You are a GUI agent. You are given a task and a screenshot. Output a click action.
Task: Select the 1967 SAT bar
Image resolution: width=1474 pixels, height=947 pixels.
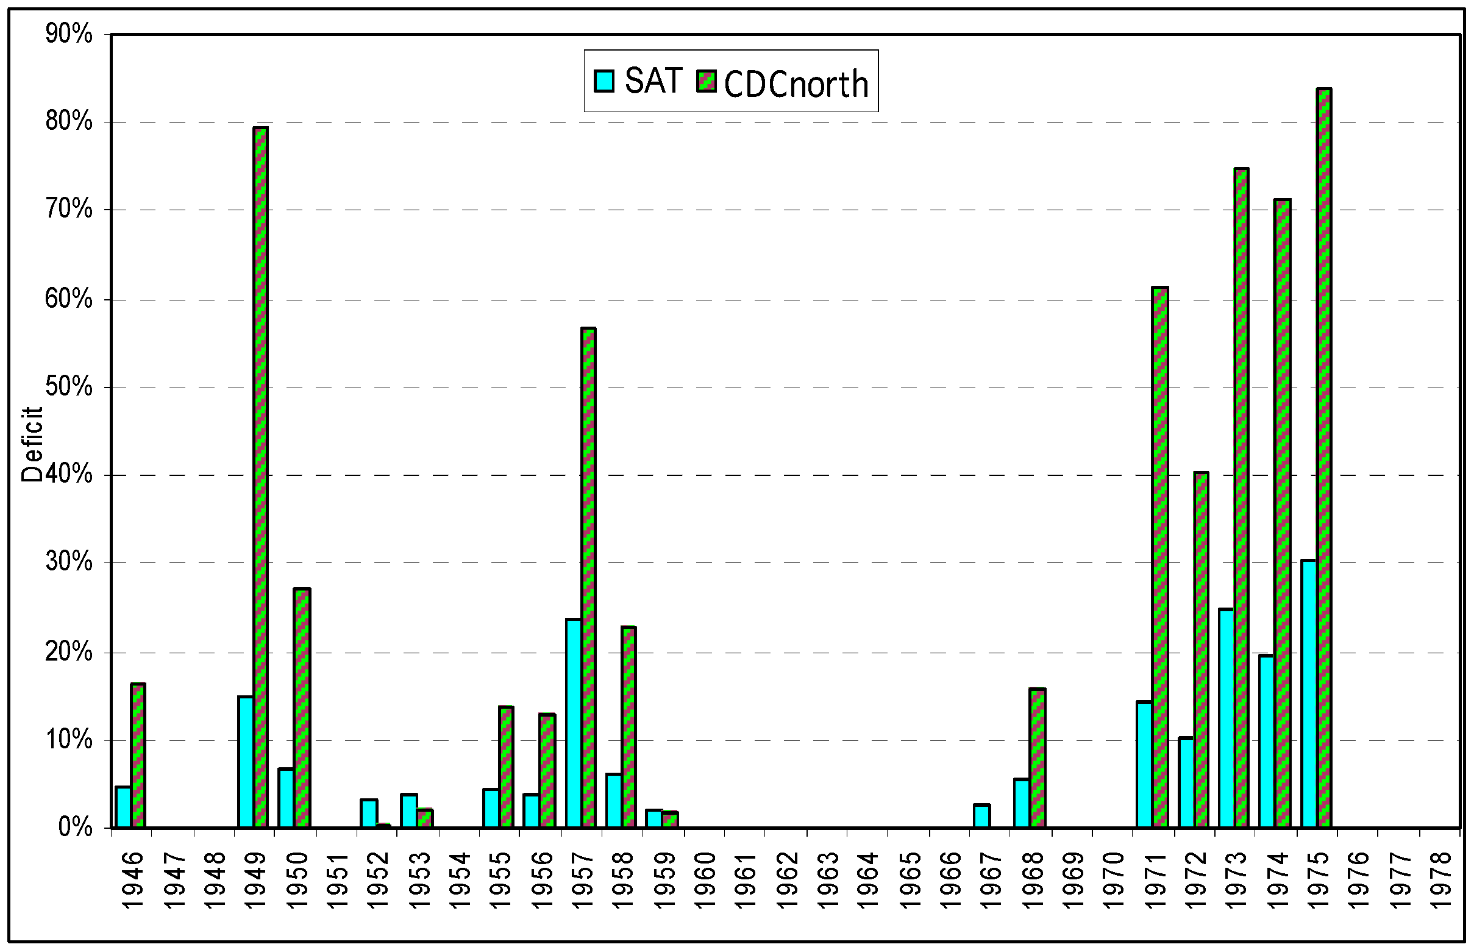coord(982,815)
